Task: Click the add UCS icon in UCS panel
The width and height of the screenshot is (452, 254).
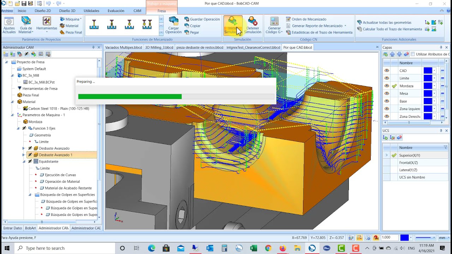Action: [x=386, y=138]
